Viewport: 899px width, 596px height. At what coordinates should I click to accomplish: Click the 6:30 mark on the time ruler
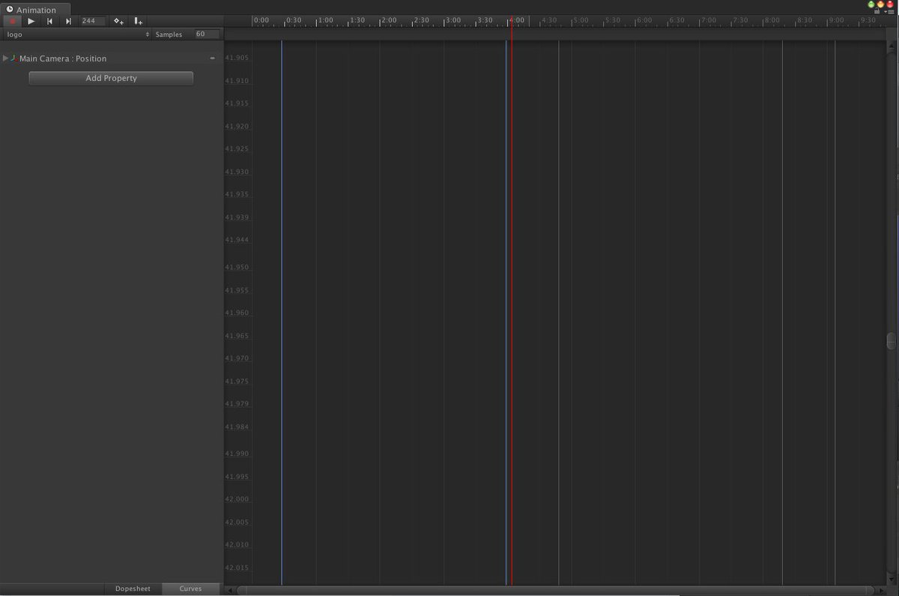[676, 20]
